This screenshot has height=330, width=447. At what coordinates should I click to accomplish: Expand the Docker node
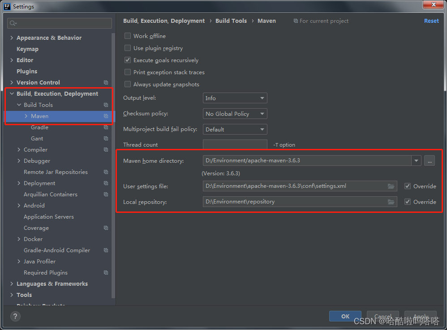click(x=19, y=239)
